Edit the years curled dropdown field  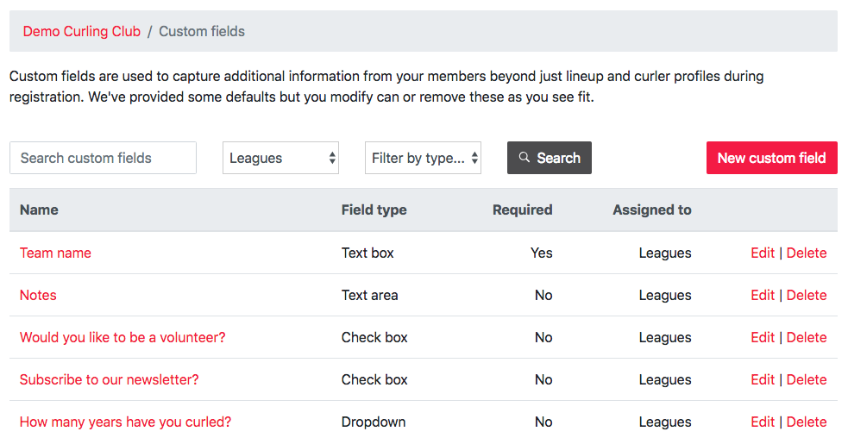(x=763, y=422)
